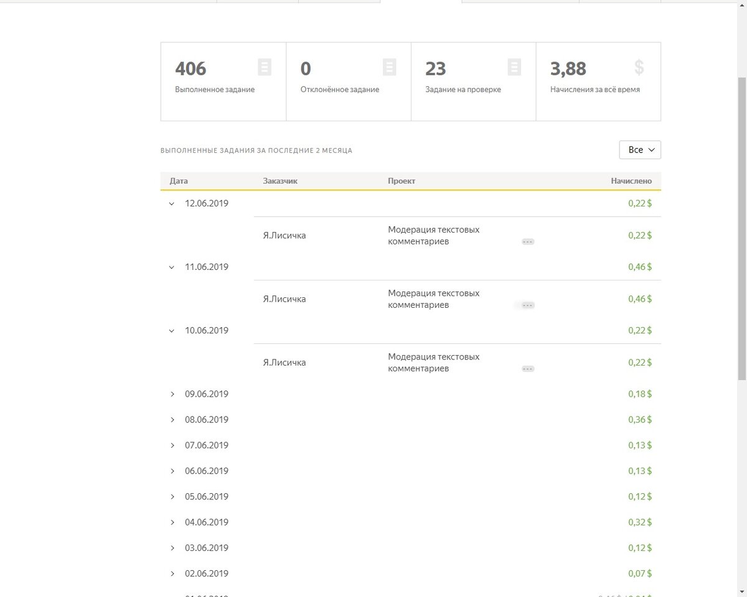The image size is (747, 597).
Task: Collapse the 11.06.2019 date row
Action: pyautogui.click(x=172, y=267)
